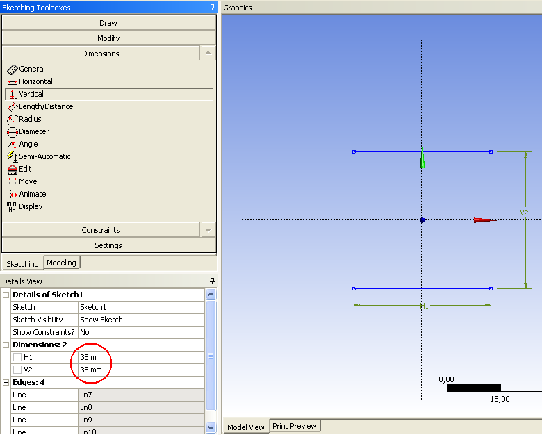Switch to the Sketching tab

(22, 264)
